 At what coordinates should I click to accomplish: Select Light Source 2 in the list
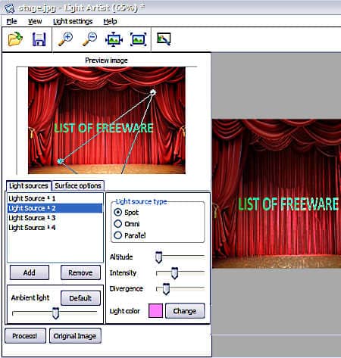(x=55, y=208)
